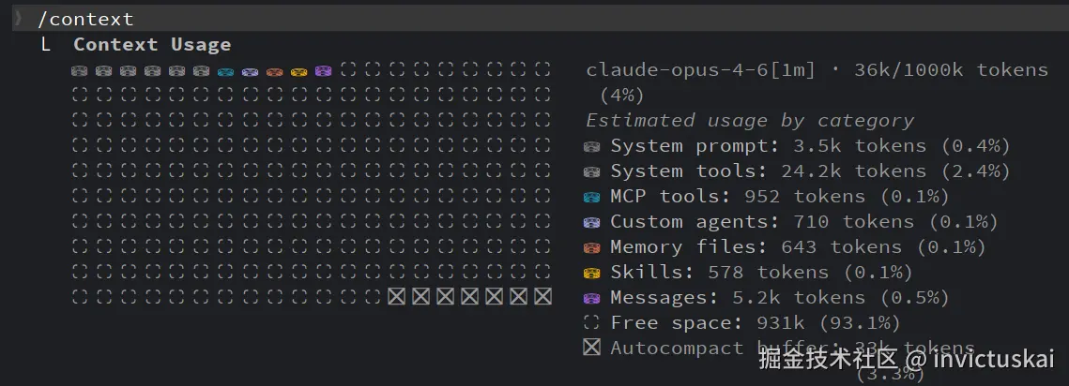
Task: Click the crossed Autocompact buffer legend box
Action: click(x=592, y=348)
